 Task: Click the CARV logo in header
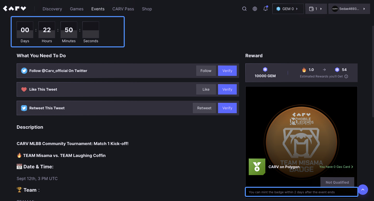pyautogui.click(x=15, y=9)
